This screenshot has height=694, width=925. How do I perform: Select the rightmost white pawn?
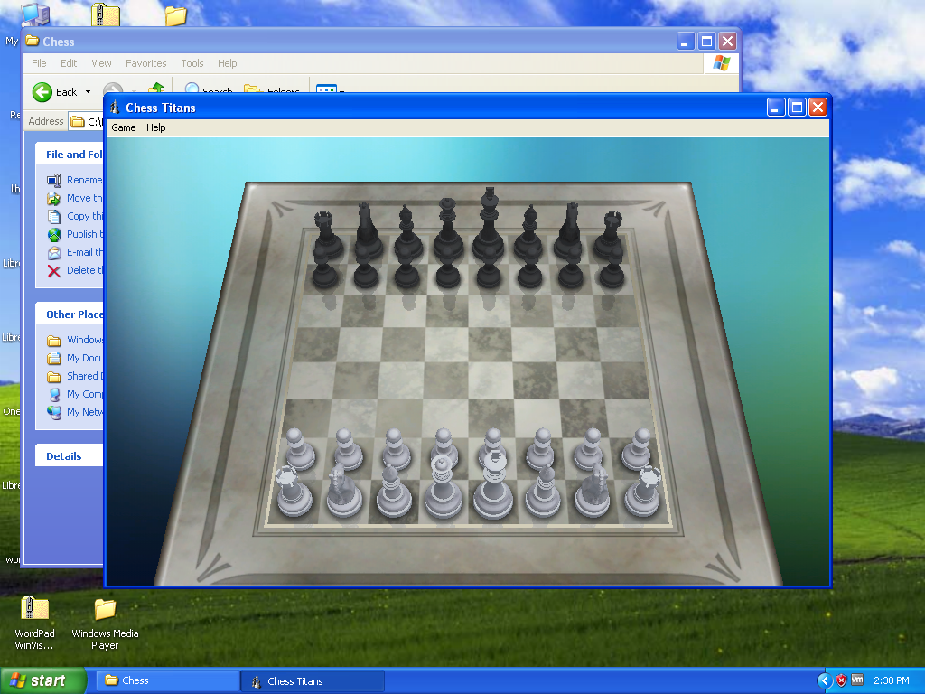click(637, 450)
